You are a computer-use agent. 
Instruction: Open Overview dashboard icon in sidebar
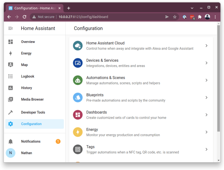(11, 42)
